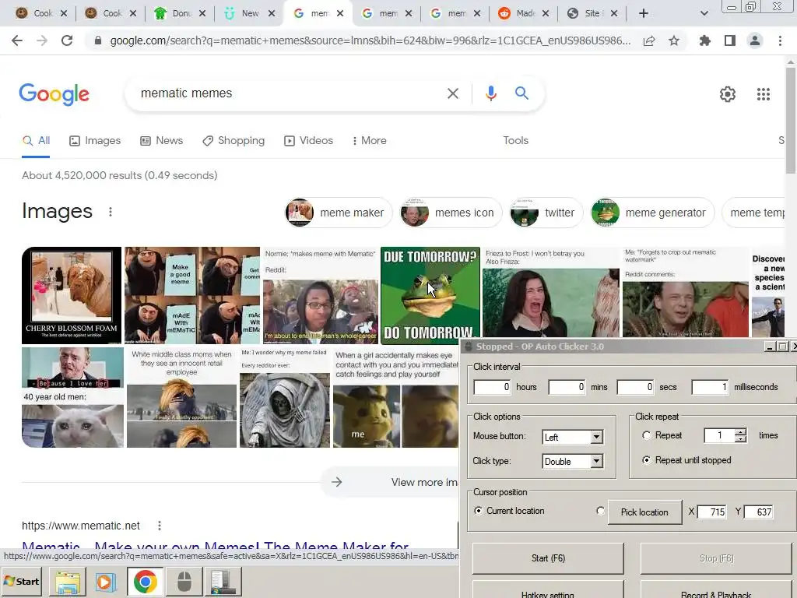This screenshot has height=598, width=797.
Task: Open the Chrome three-dot menu
Action: 780,40
